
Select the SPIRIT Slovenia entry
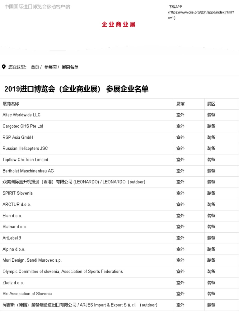point(17,193)
